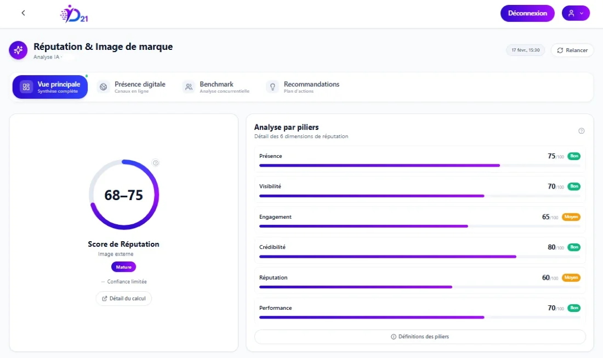This screenshot has height=358, width=603.
Task: Click the Score de Réputation heading
Action: tap(123, 244)
